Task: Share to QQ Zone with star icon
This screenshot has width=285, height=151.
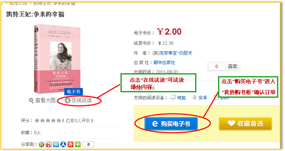Action: 41,145
